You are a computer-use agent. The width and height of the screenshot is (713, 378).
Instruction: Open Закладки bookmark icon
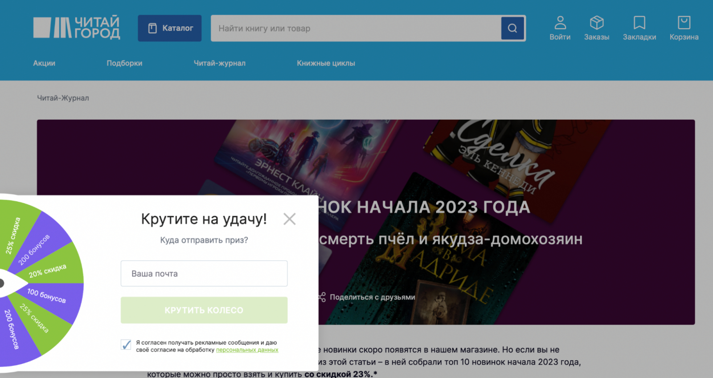tap(639, 22)
